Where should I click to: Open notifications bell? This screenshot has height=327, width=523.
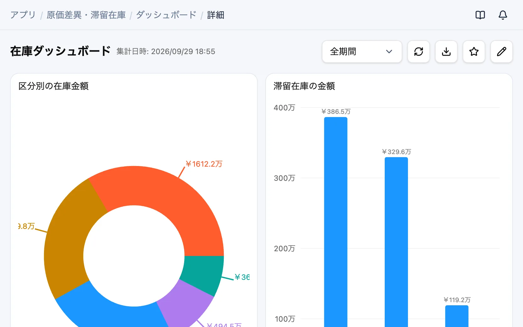click(x=503, y=15)
